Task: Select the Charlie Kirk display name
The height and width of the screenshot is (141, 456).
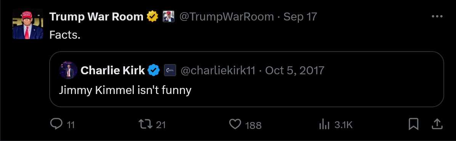Action: click(112, 70)
